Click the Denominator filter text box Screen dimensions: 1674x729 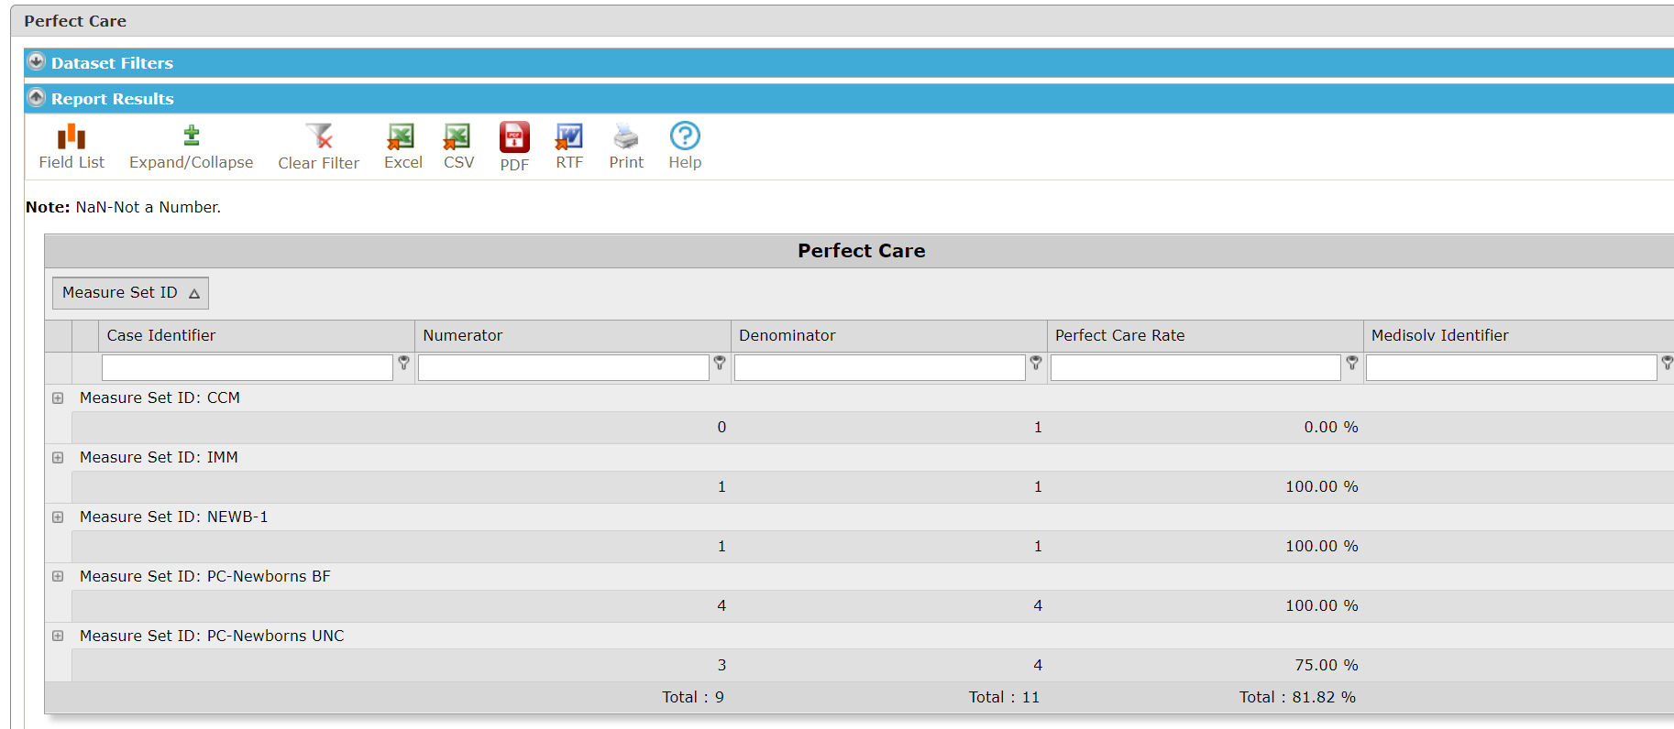point(879,368)
